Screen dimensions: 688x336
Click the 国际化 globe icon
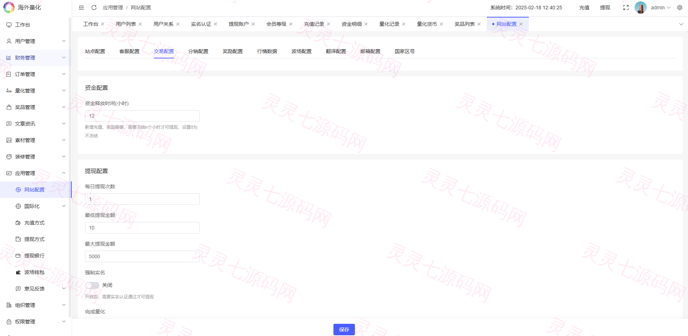18,206
